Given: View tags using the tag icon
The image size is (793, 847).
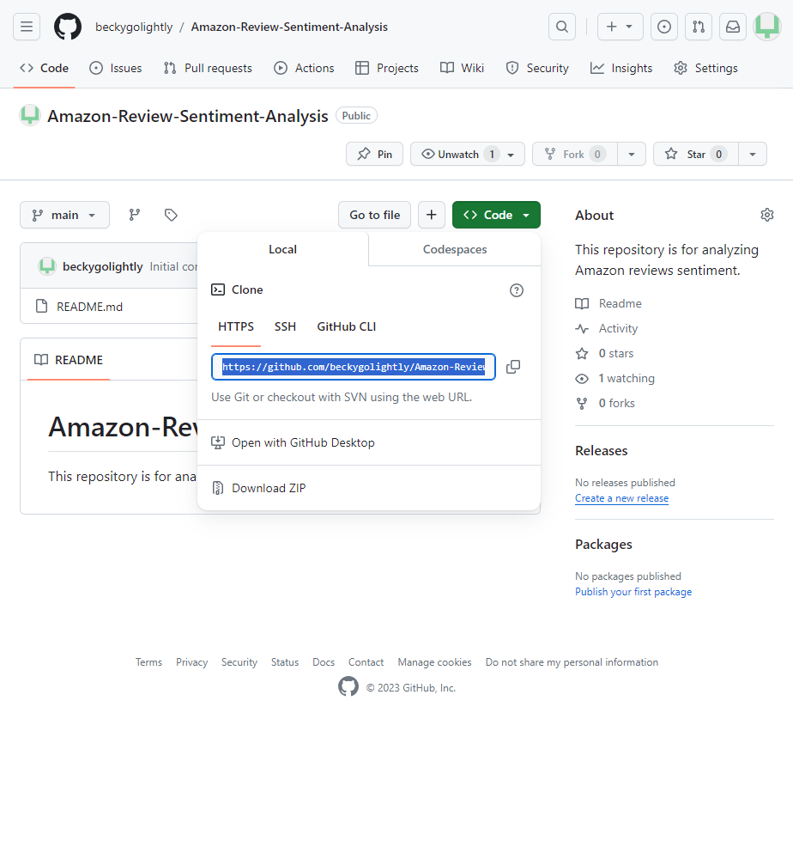Looking at the screenshot, I should pos(171,215).
